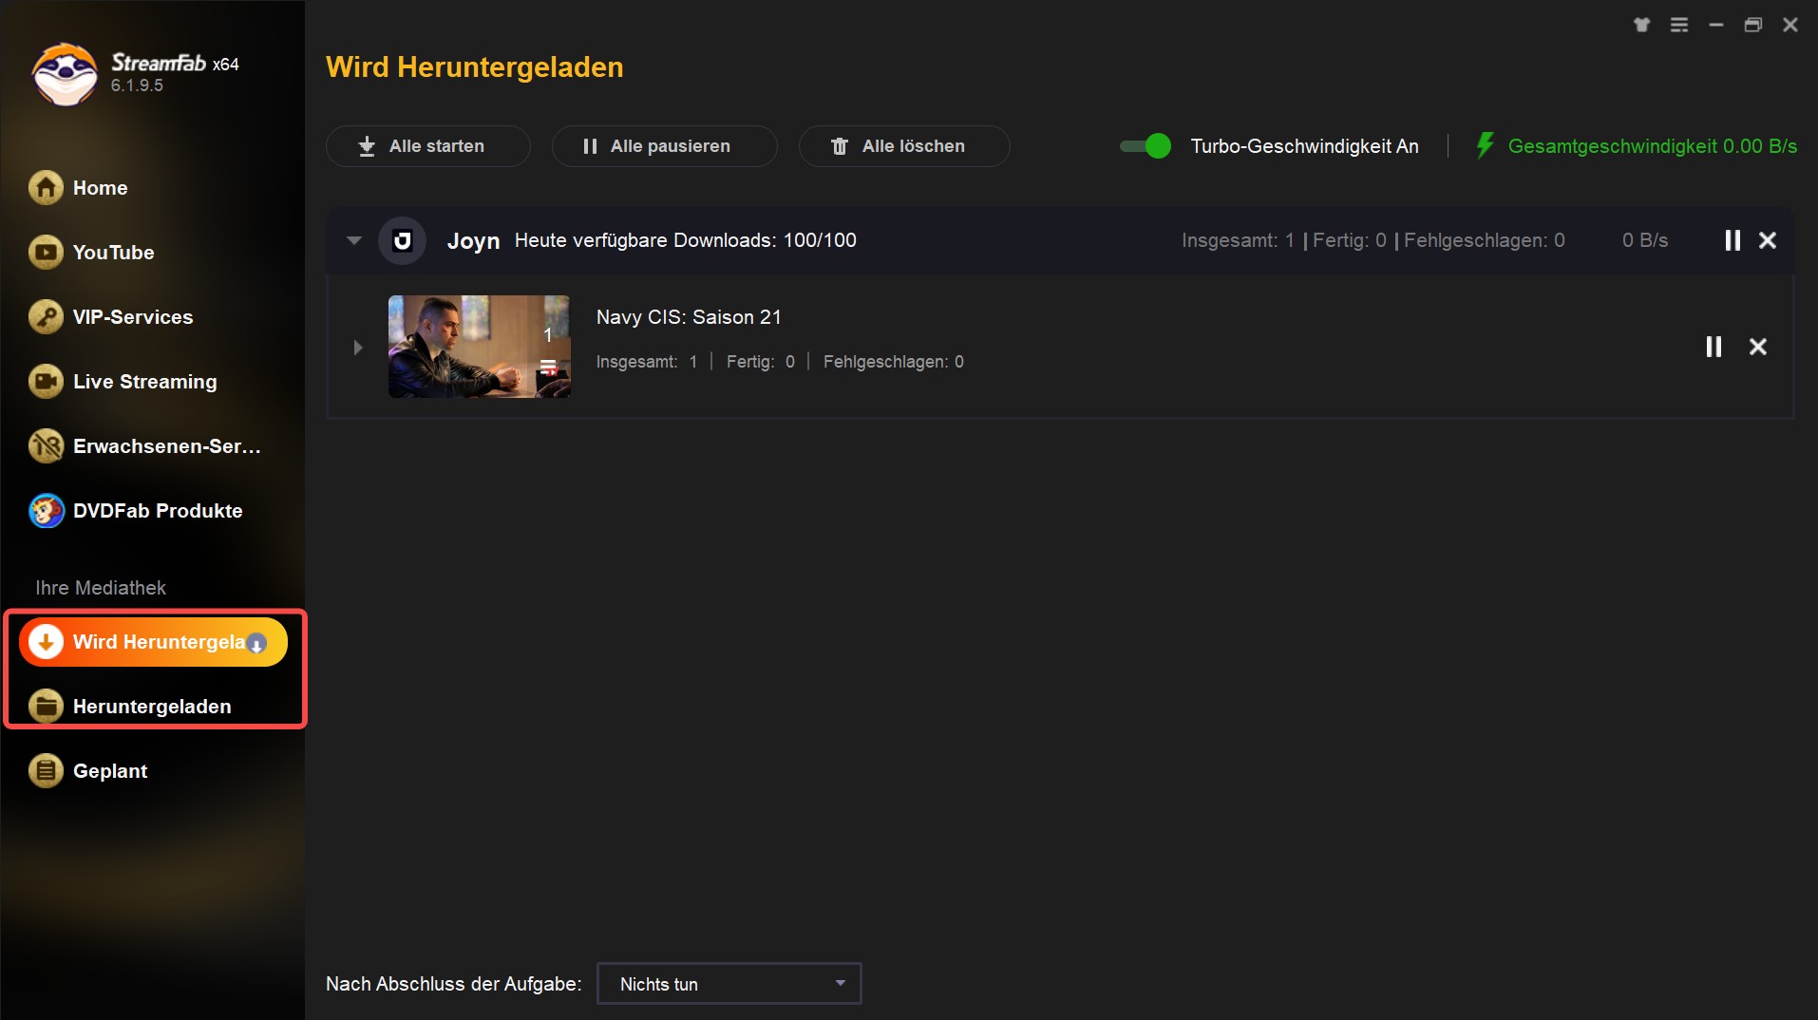This screenshot has width=1818, height=1020.
Task: Click the Geplant list icon
Action: [46, 771]
